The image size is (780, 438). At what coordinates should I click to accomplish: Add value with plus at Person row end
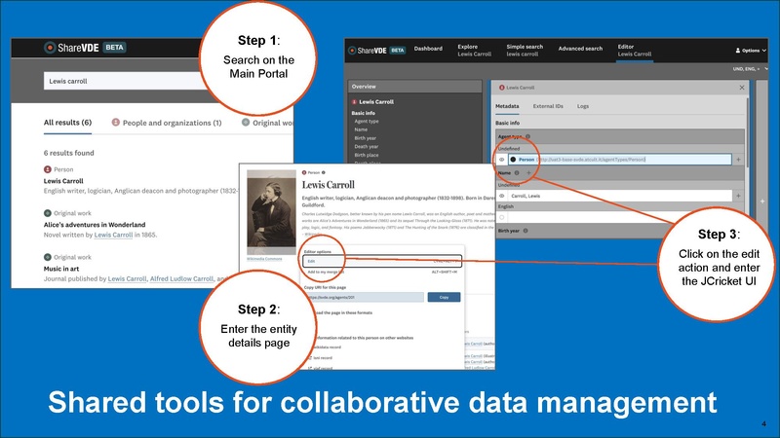pyautogui.click(x=738, y=159)
